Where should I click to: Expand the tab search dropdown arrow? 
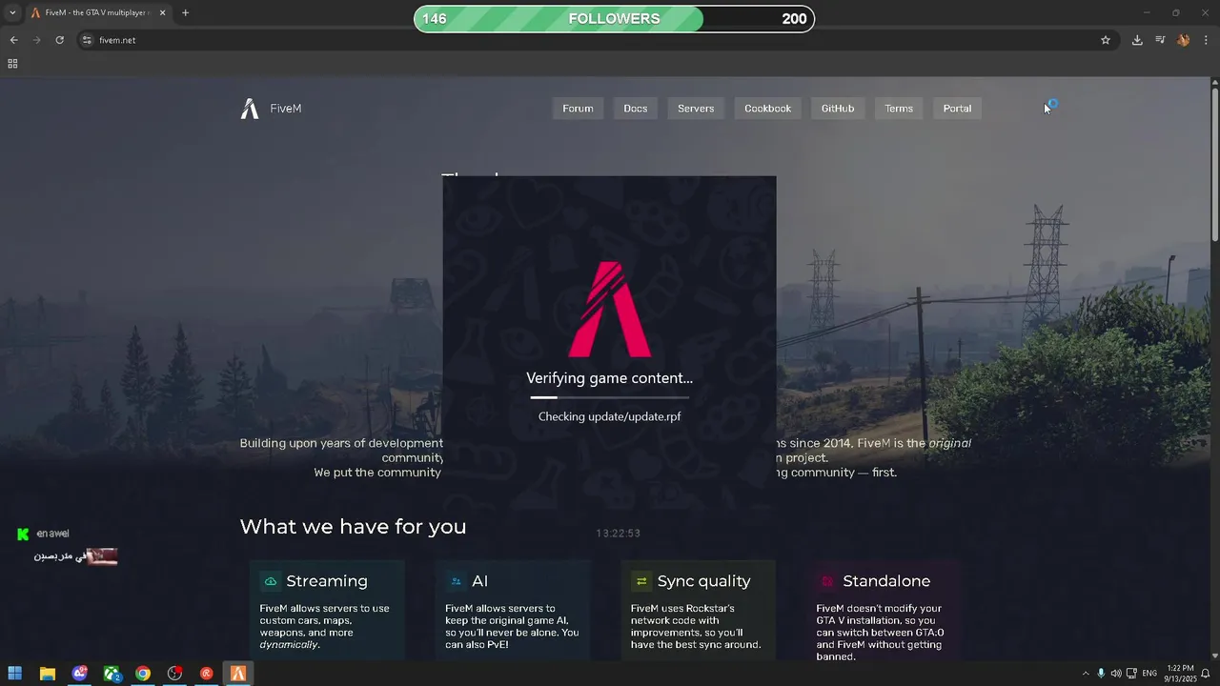(x=12, y=13)
